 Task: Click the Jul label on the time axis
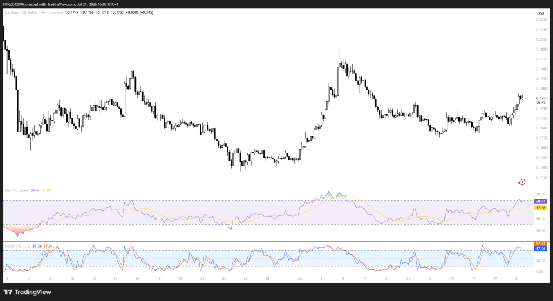(300, 279)
